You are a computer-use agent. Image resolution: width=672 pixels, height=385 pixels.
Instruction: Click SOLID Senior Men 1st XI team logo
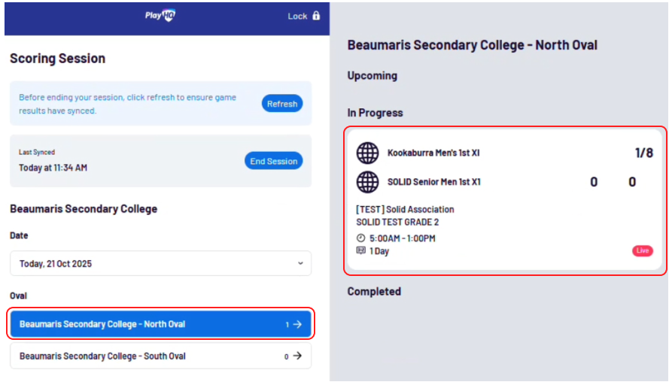tap(367, 182)
